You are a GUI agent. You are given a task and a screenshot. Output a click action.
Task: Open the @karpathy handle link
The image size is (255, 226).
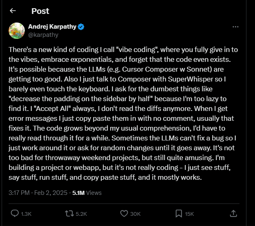43,35
